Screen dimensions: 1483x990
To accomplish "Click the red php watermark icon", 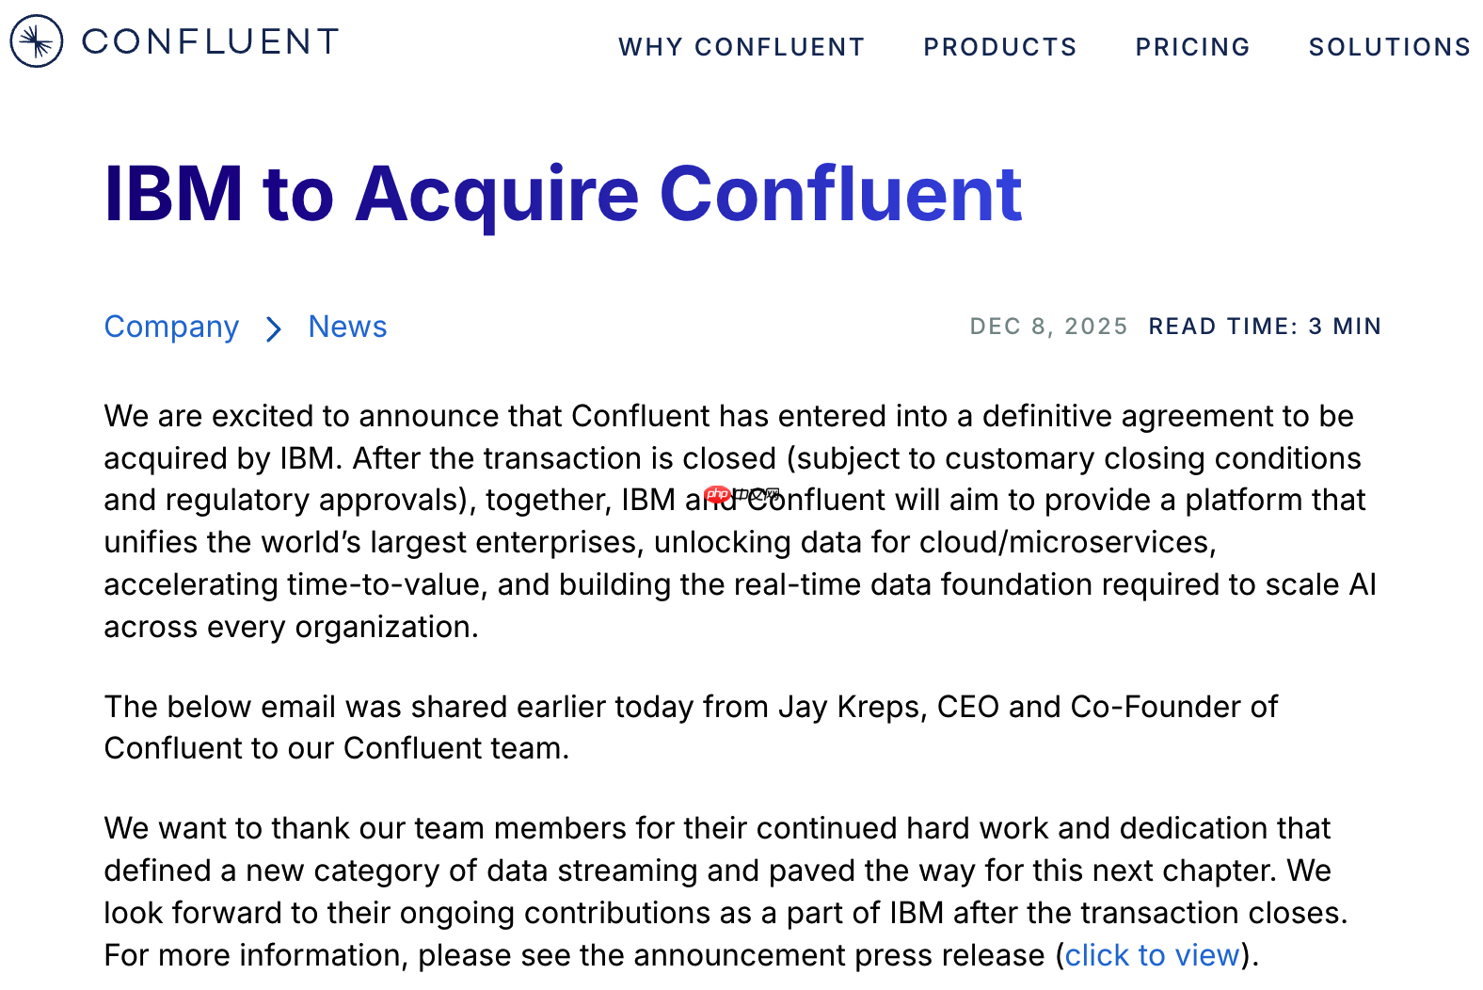I will point(719,492).
